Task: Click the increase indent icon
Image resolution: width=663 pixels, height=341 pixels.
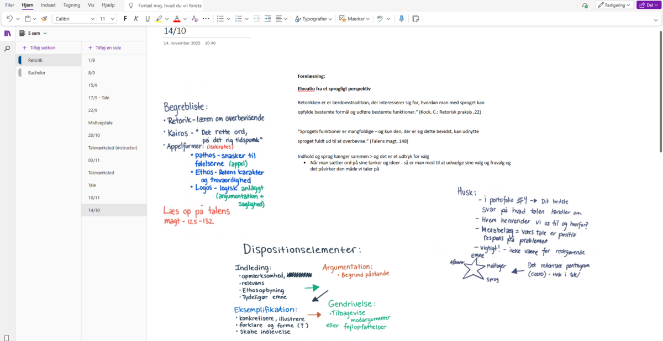Action: [x=268, y=19]
